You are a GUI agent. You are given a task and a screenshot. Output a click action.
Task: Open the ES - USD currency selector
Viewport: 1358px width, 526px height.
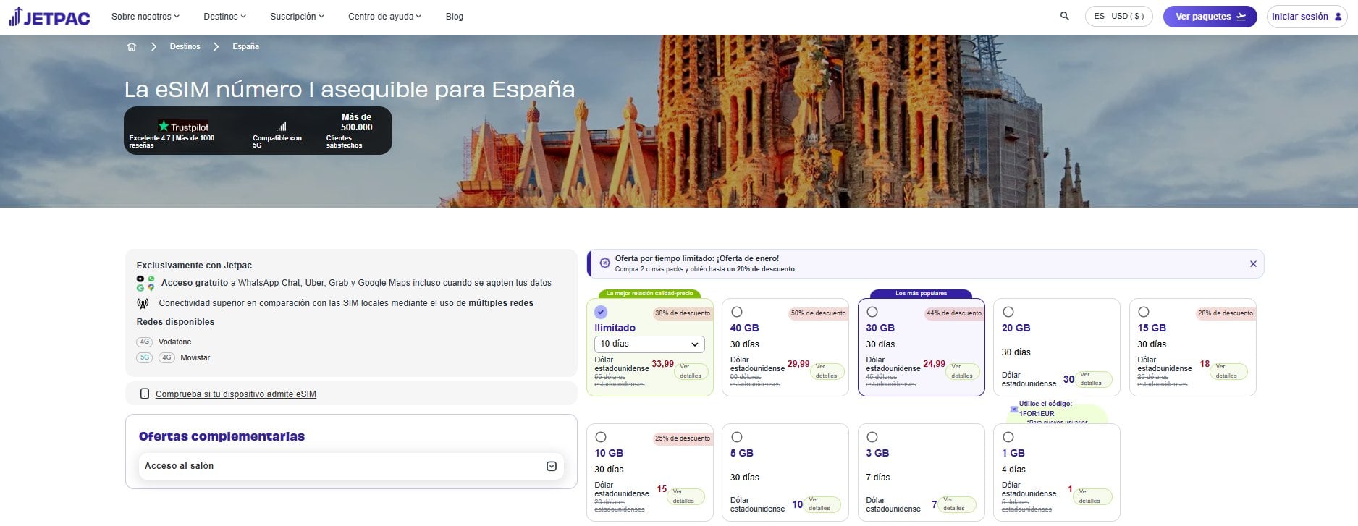pos(1118,17)
